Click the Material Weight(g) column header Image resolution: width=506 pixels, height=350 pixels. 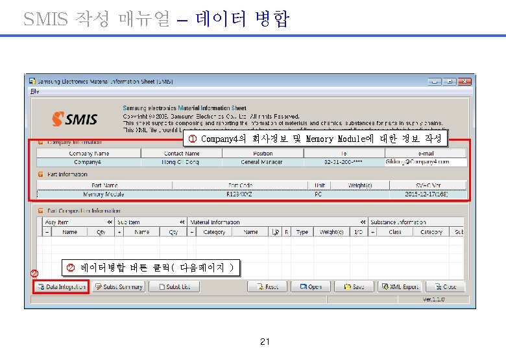(331, 232)
